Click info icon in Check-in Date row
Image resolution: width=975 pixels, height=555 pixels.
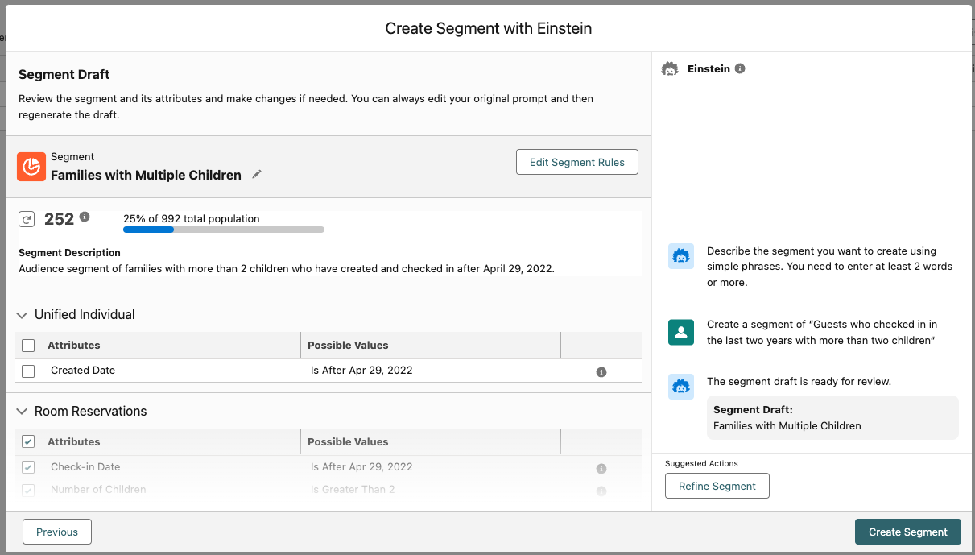(x=601, y=468)
